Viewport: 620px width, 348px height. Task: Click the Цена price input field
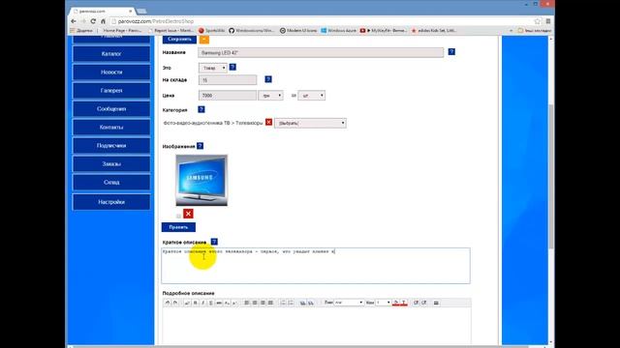point(228,96)
